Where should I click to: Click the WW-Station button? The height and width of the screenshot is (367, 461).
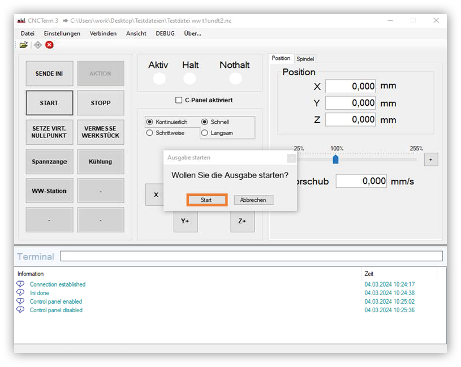pyautogui.click(x=49, y=191)
